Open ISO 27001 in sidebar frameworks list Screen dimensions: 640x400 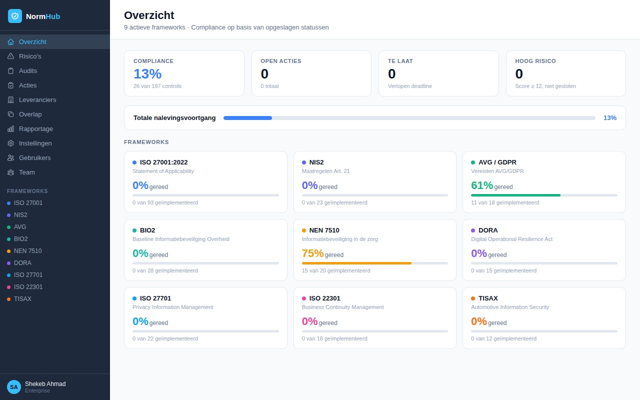pos(55,203)
